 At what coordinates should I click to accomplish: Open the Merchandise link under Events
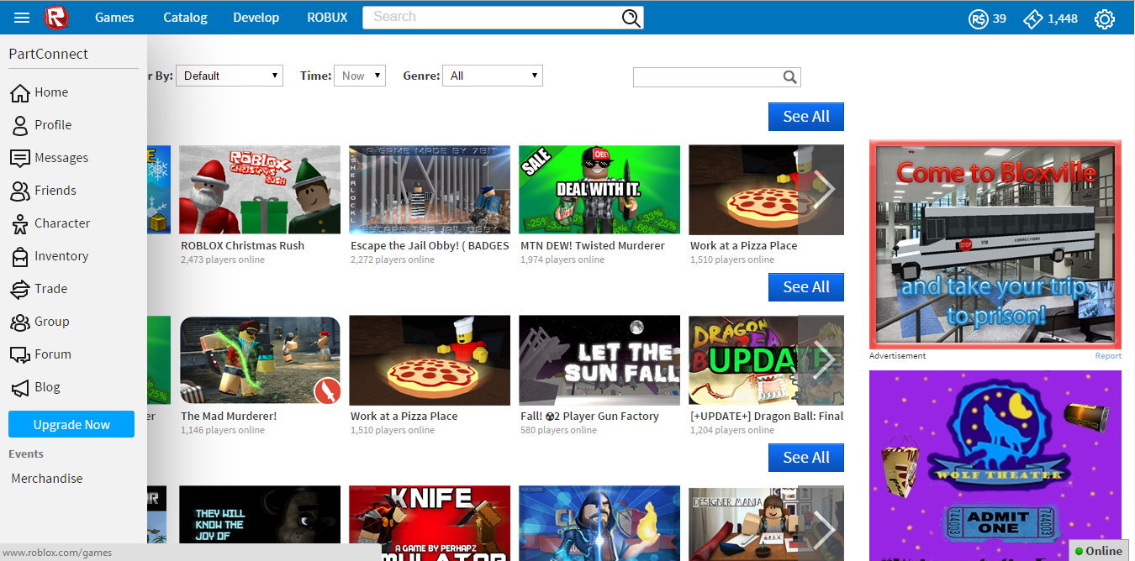tap(46, 478)
